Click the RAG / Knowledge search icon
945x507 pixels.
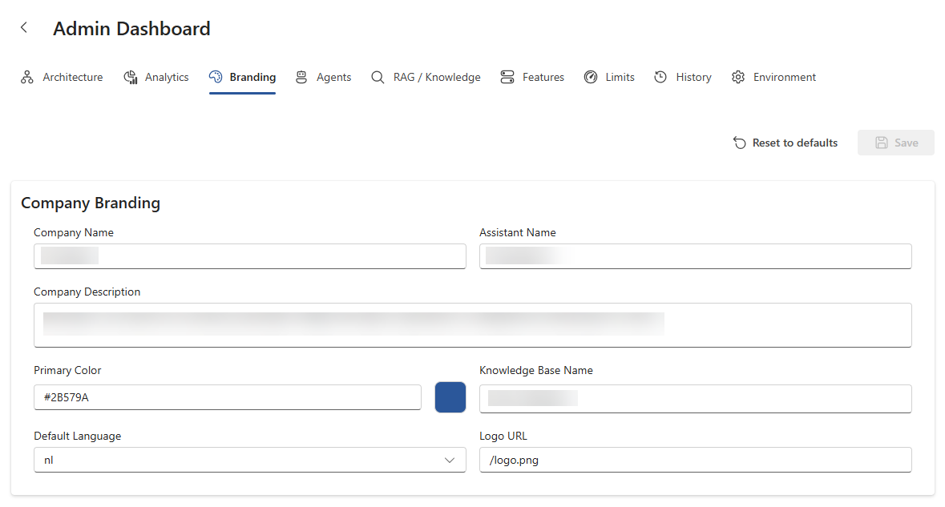click(378, 76)
